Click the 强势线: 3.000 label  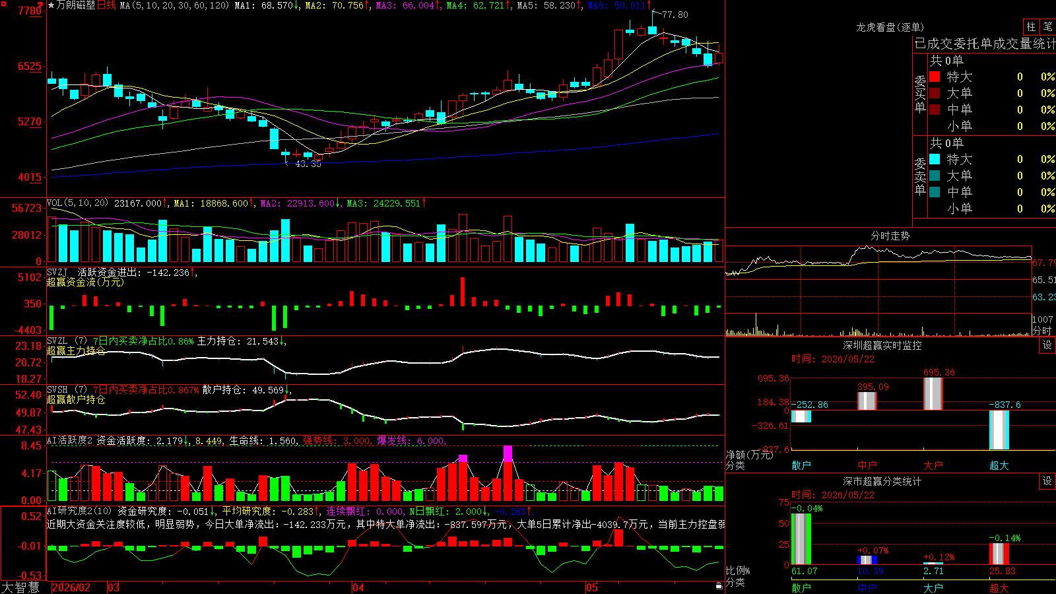pyautogui.click(x=337, y=441)
